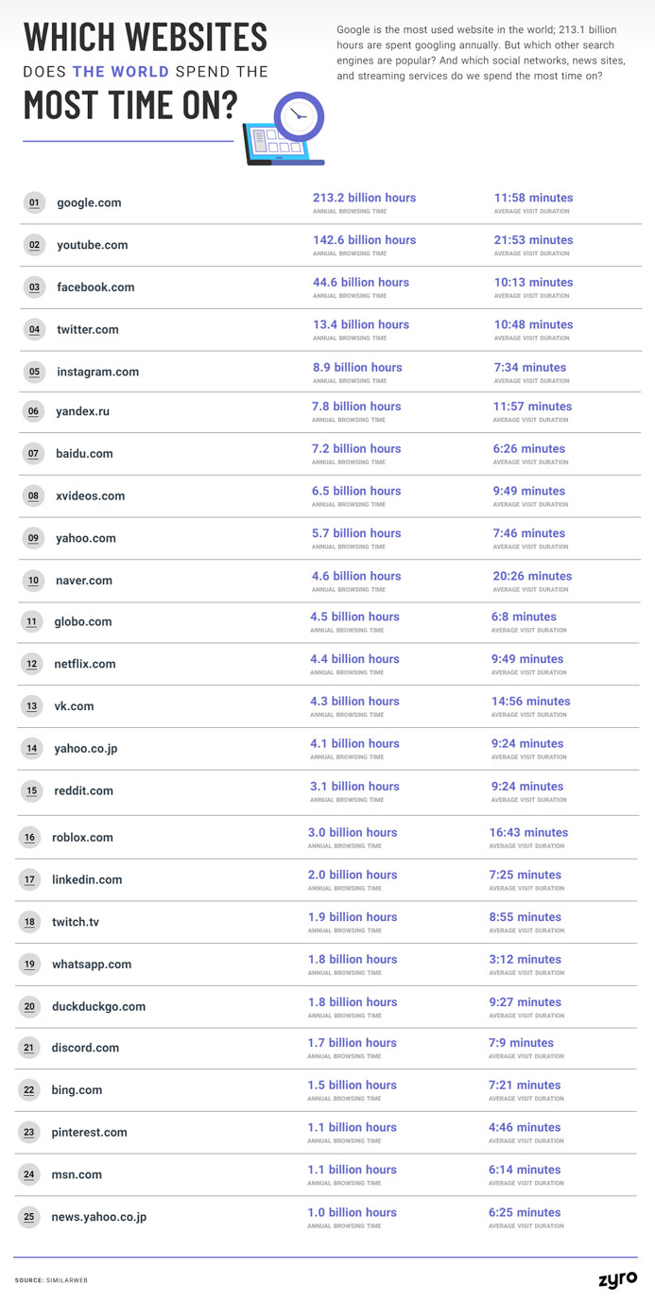
Task: Open the pinterest.com entry
Action: point(89,1132)
